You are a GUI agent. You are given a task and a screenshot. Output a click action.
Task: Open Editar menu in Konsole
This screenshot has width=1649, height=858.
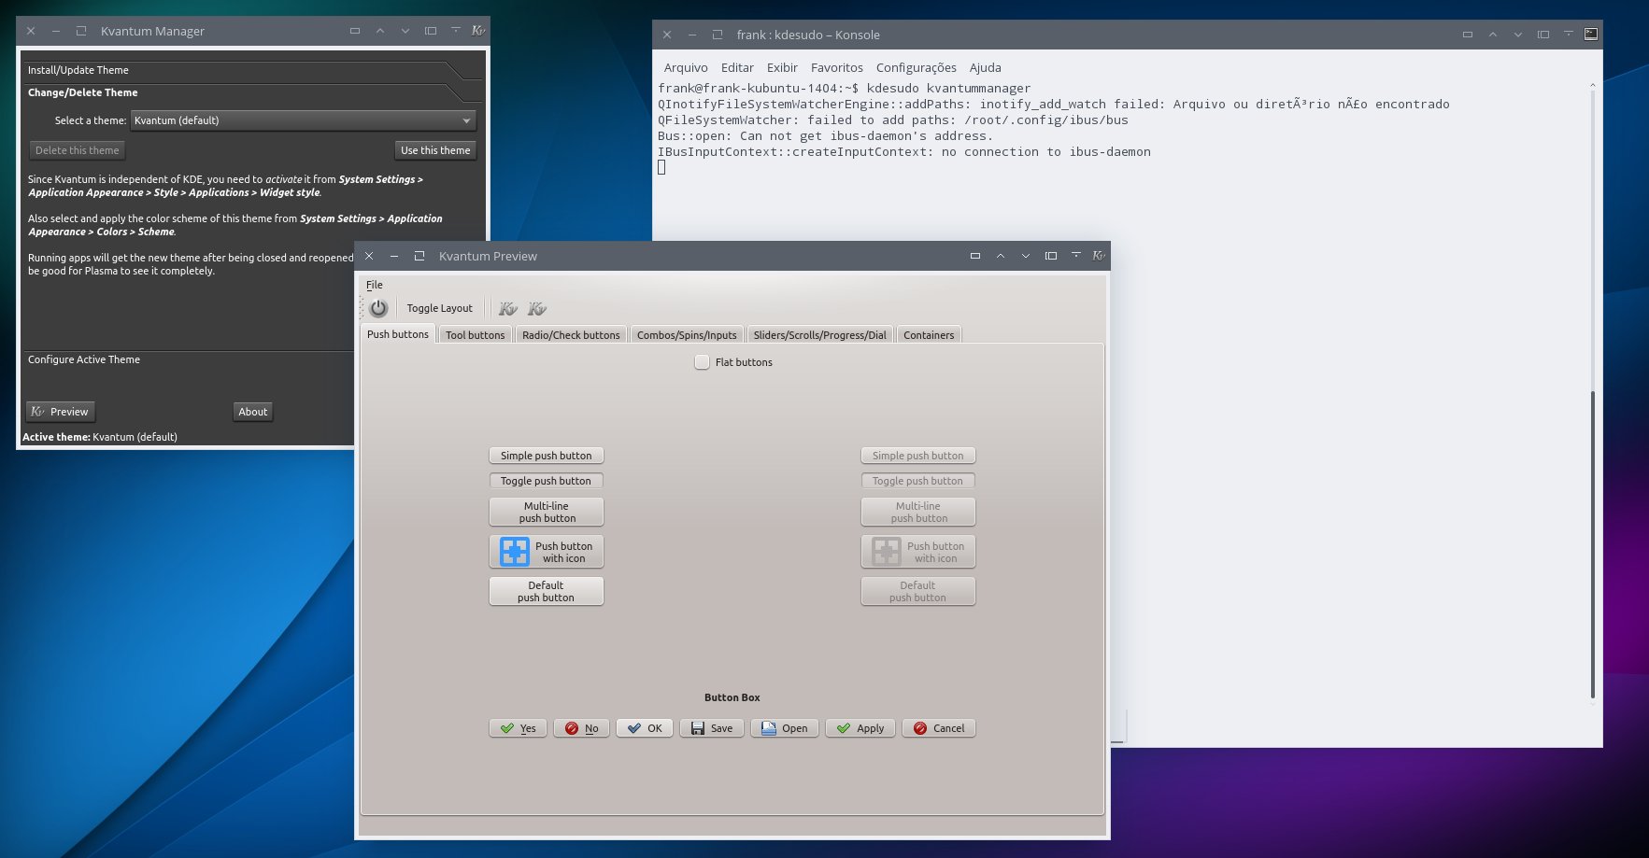pyautogui.click(x=737, y=67)
